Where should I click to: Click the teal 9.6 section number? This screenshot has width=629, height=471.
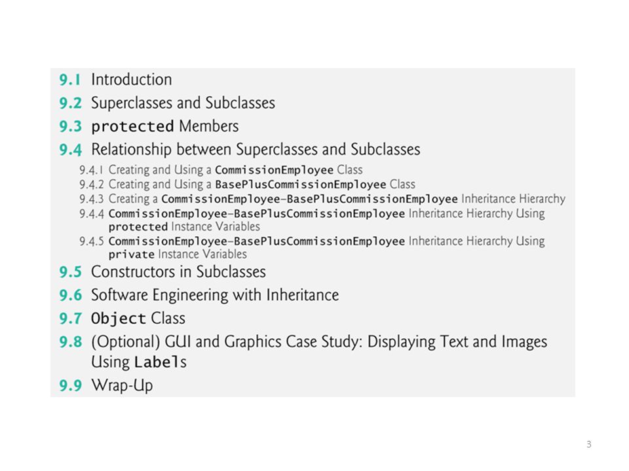pos(71,296)
